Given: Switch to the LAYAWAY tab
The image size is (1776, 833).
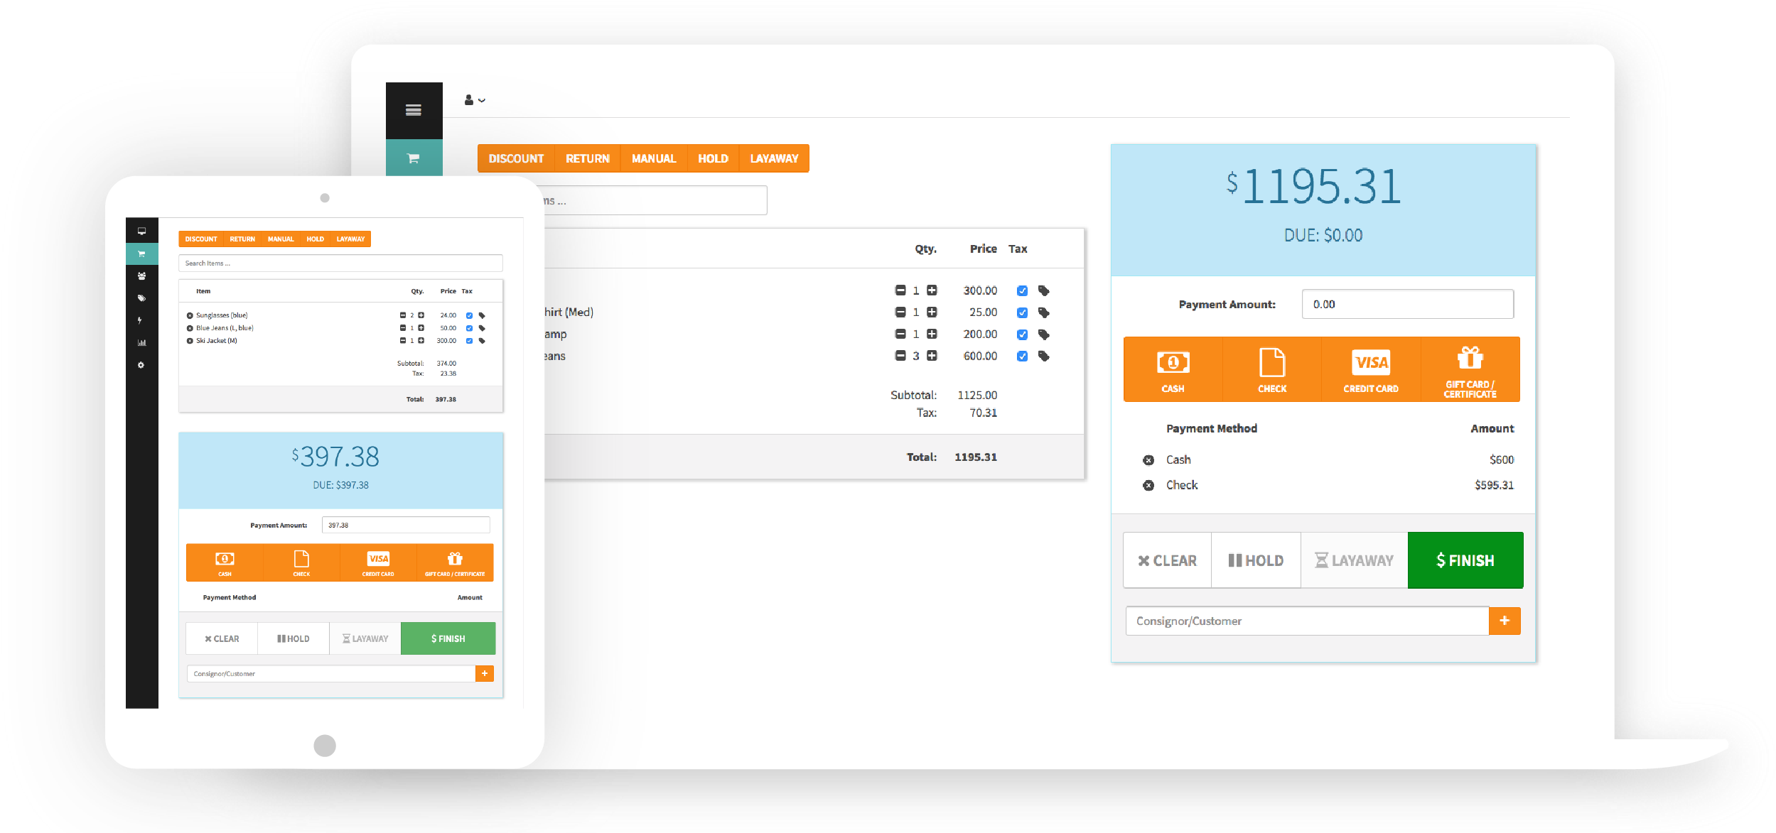Looking at the screenshot, I should point(775,158).
